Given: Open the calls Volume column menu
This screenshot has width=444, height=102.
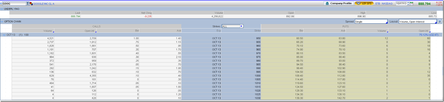Looking at the screenshot, I should 53,32.
